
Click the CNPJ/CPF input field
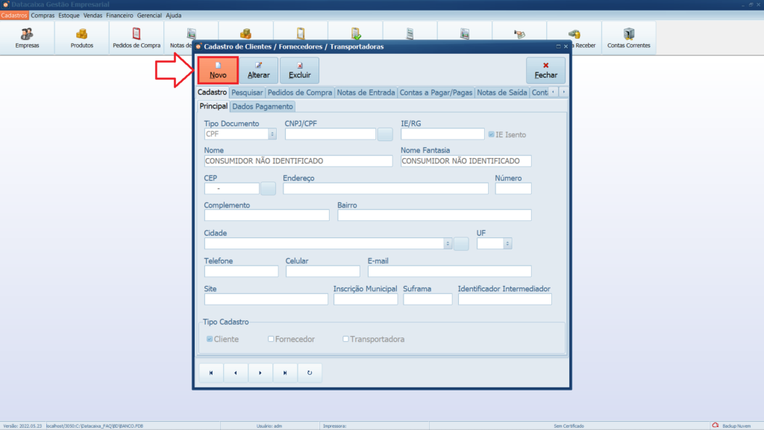click(x=331, y=134)
